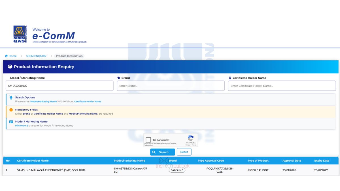This screenshot has width=340, height=191.
Task: Click the tag icon next to Brand
Action: pyautogui.click(x=119, y=78)
